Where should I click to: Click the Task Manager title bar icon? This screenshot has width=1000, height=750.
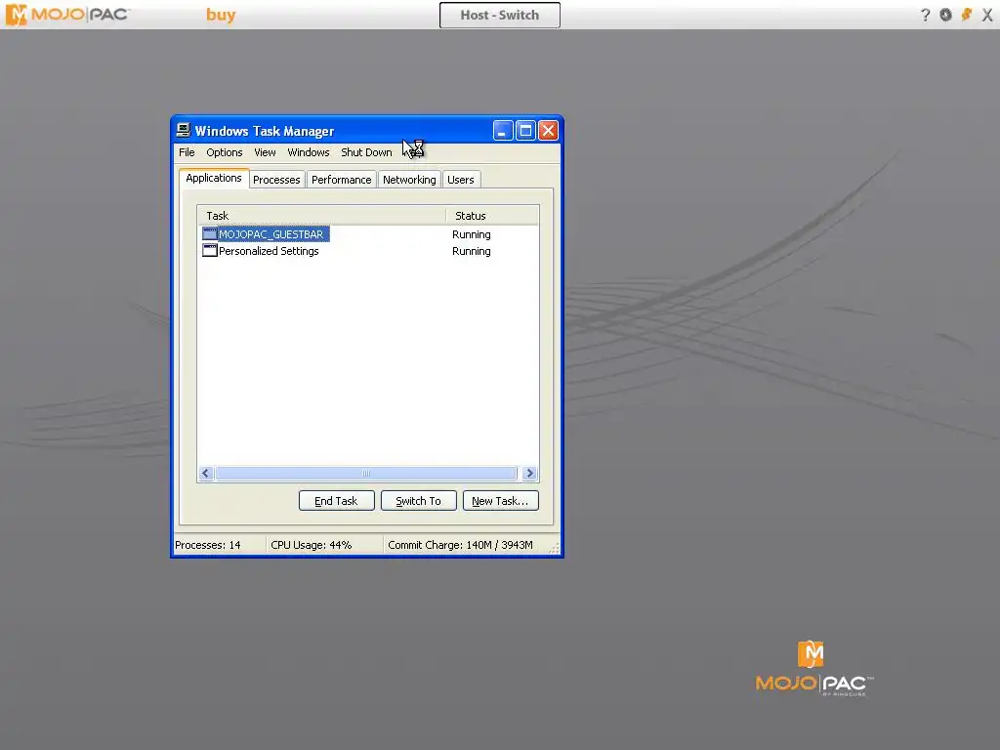184,130
